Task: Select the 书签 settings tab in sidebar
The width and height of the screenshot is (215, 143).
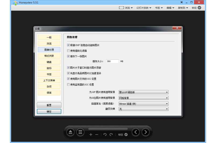Action: point(49,74)
